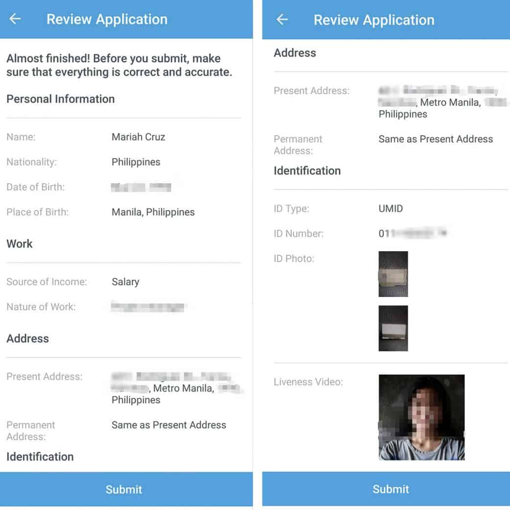Select Place of Birth Manila, Philippines
Viewport: 510px width, 510px height.
[153, 212]
